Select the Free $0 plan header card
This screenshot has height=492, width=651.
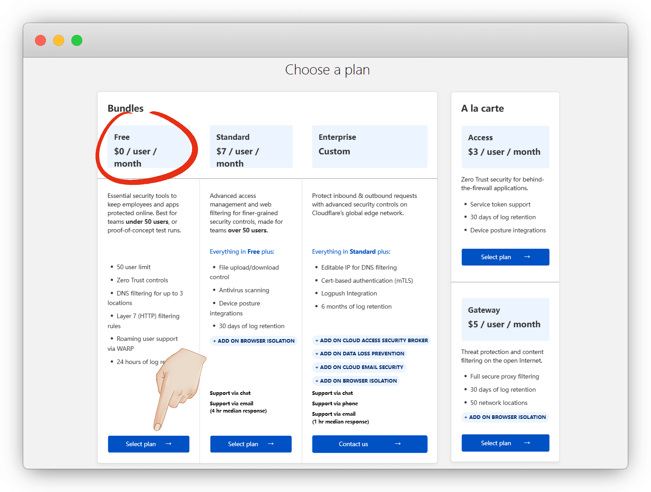(x=148, y=147)
